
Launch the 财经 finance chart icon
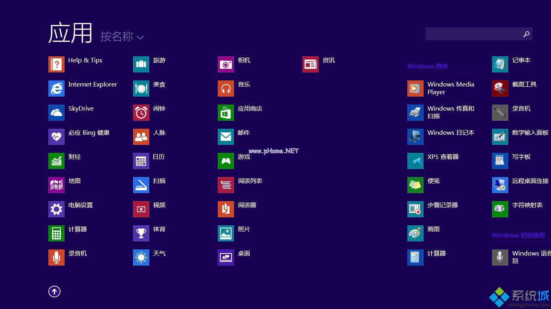click(x=56, y=161)
